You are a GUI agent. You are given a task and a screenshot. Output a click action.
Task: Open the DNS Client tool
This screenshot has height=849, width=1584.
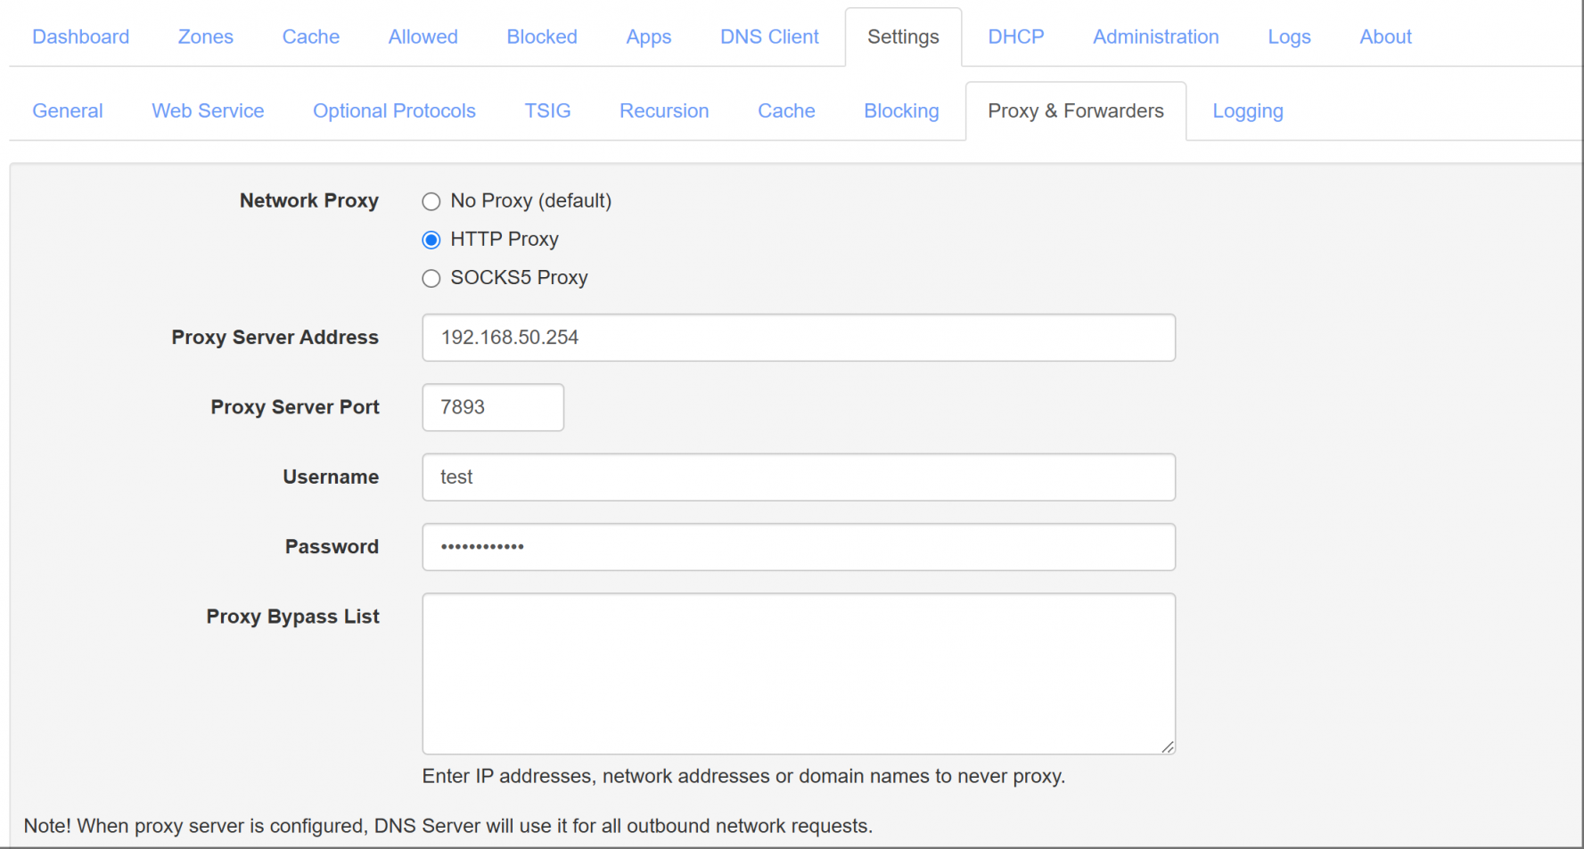(768, 37)
